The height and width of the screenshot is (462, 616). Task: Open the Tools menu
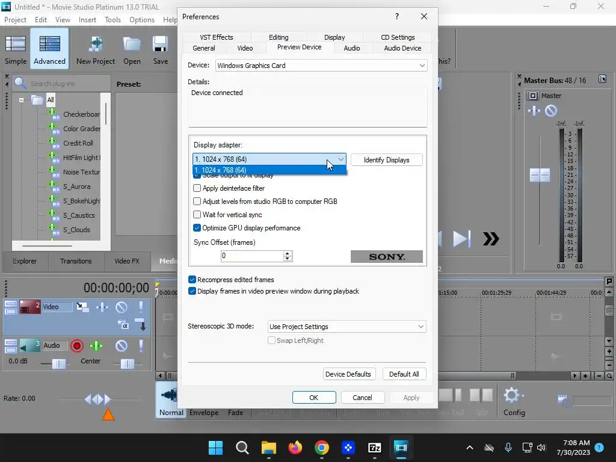112,20
